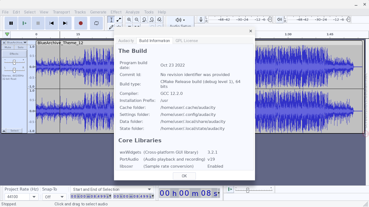Select the Envelope tool
Viewport: 369px width, 207px height.
click(119, 20)
